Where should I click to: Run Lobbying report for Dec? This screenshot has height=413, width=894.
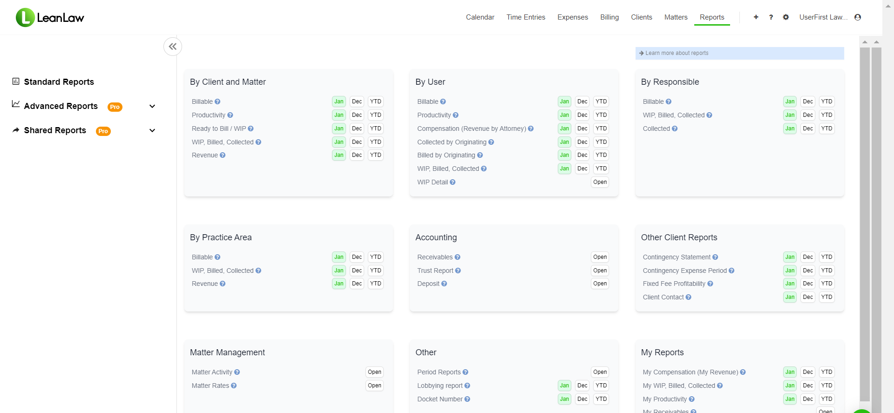(582, 386)
